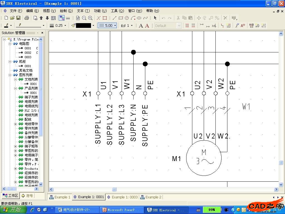Click the Print icon in toolbar
The height and width of the screenshot is (214, 285).
point(27,18)
